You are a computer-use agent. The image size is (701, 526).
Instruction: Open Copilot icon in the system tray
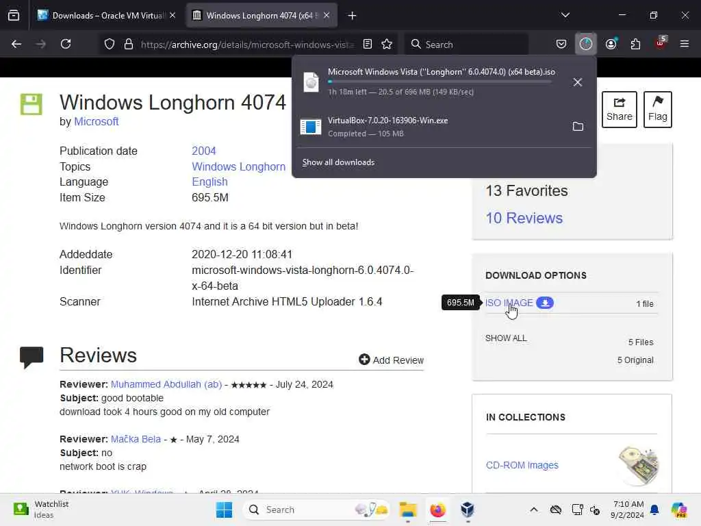pyautogui.click(x=678, y=510)
